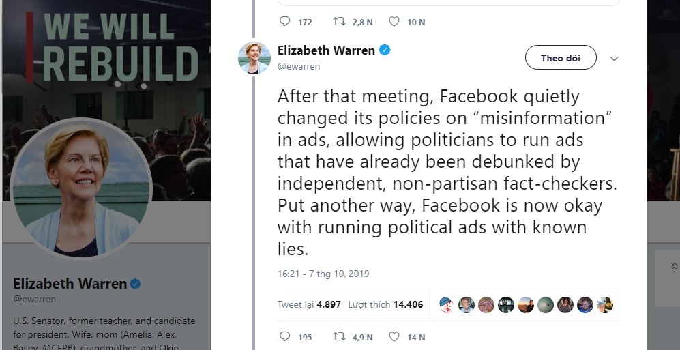Click the last liker avatar in the row

(605, 304)
